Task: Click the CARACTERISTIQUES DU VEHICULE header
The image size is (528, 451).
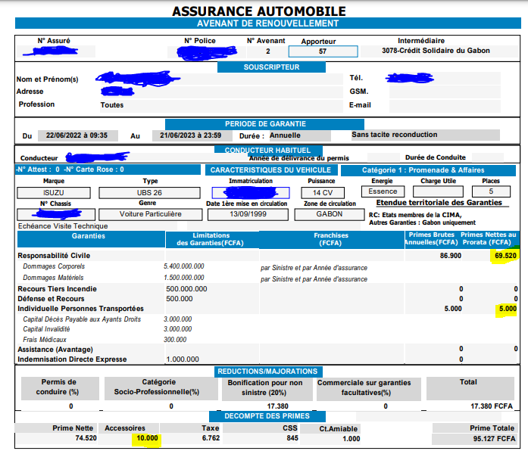Action: [x=270, y=170]
